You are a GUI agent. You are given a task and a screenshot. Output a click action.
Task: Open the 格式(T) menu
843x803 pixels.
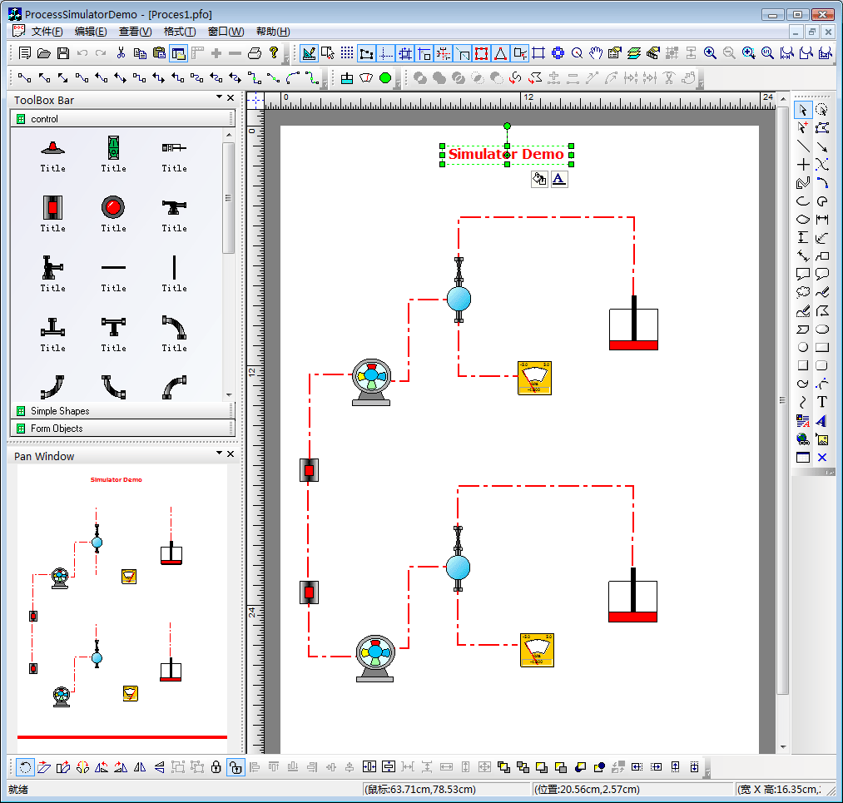[x=179, y=32]
